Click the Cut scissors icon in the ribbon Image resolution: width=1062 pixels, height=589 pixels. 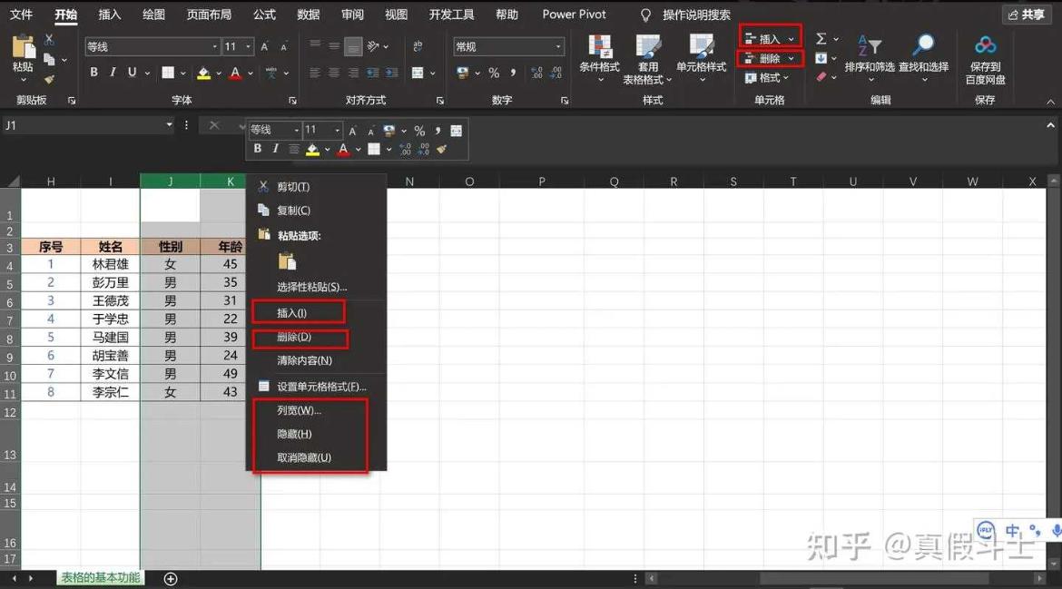coord(49,40)
